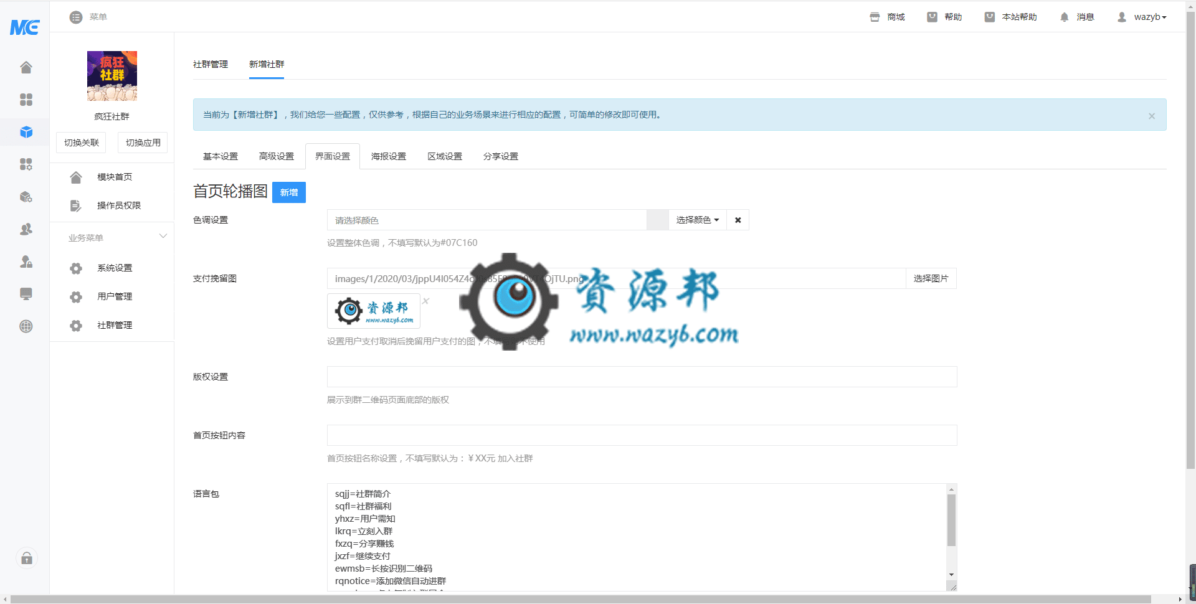
Task: Click the 支付挽留图 image path field
Action: tap(616, 278)
